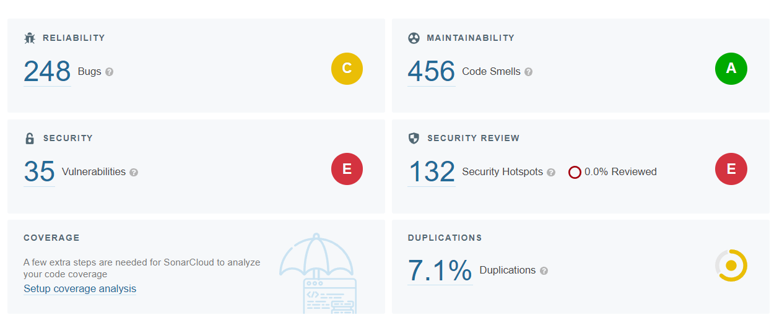Click the Code Smells label text

coord(492,72)
